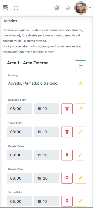
Task: Add new schedule with green plus button
Action: tap(81, 66)
